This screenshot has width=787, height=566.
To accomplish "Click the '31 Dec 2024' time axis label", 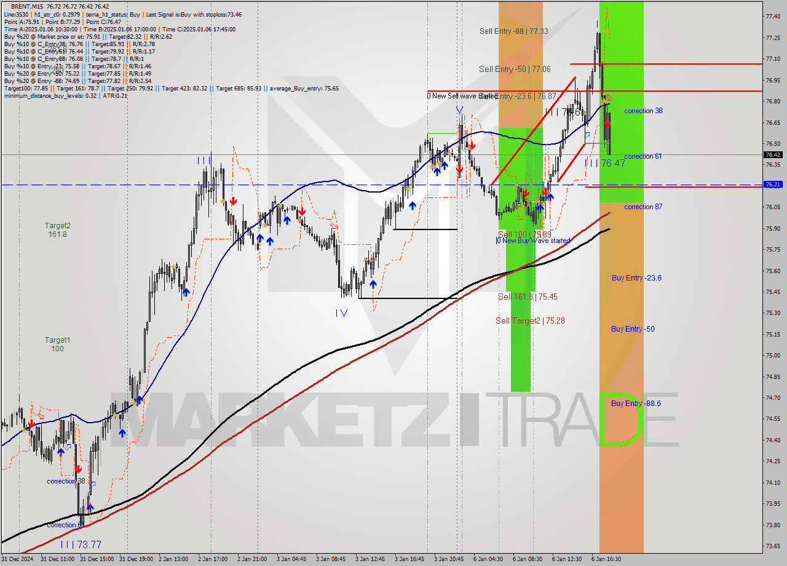I will pos(17,559).
